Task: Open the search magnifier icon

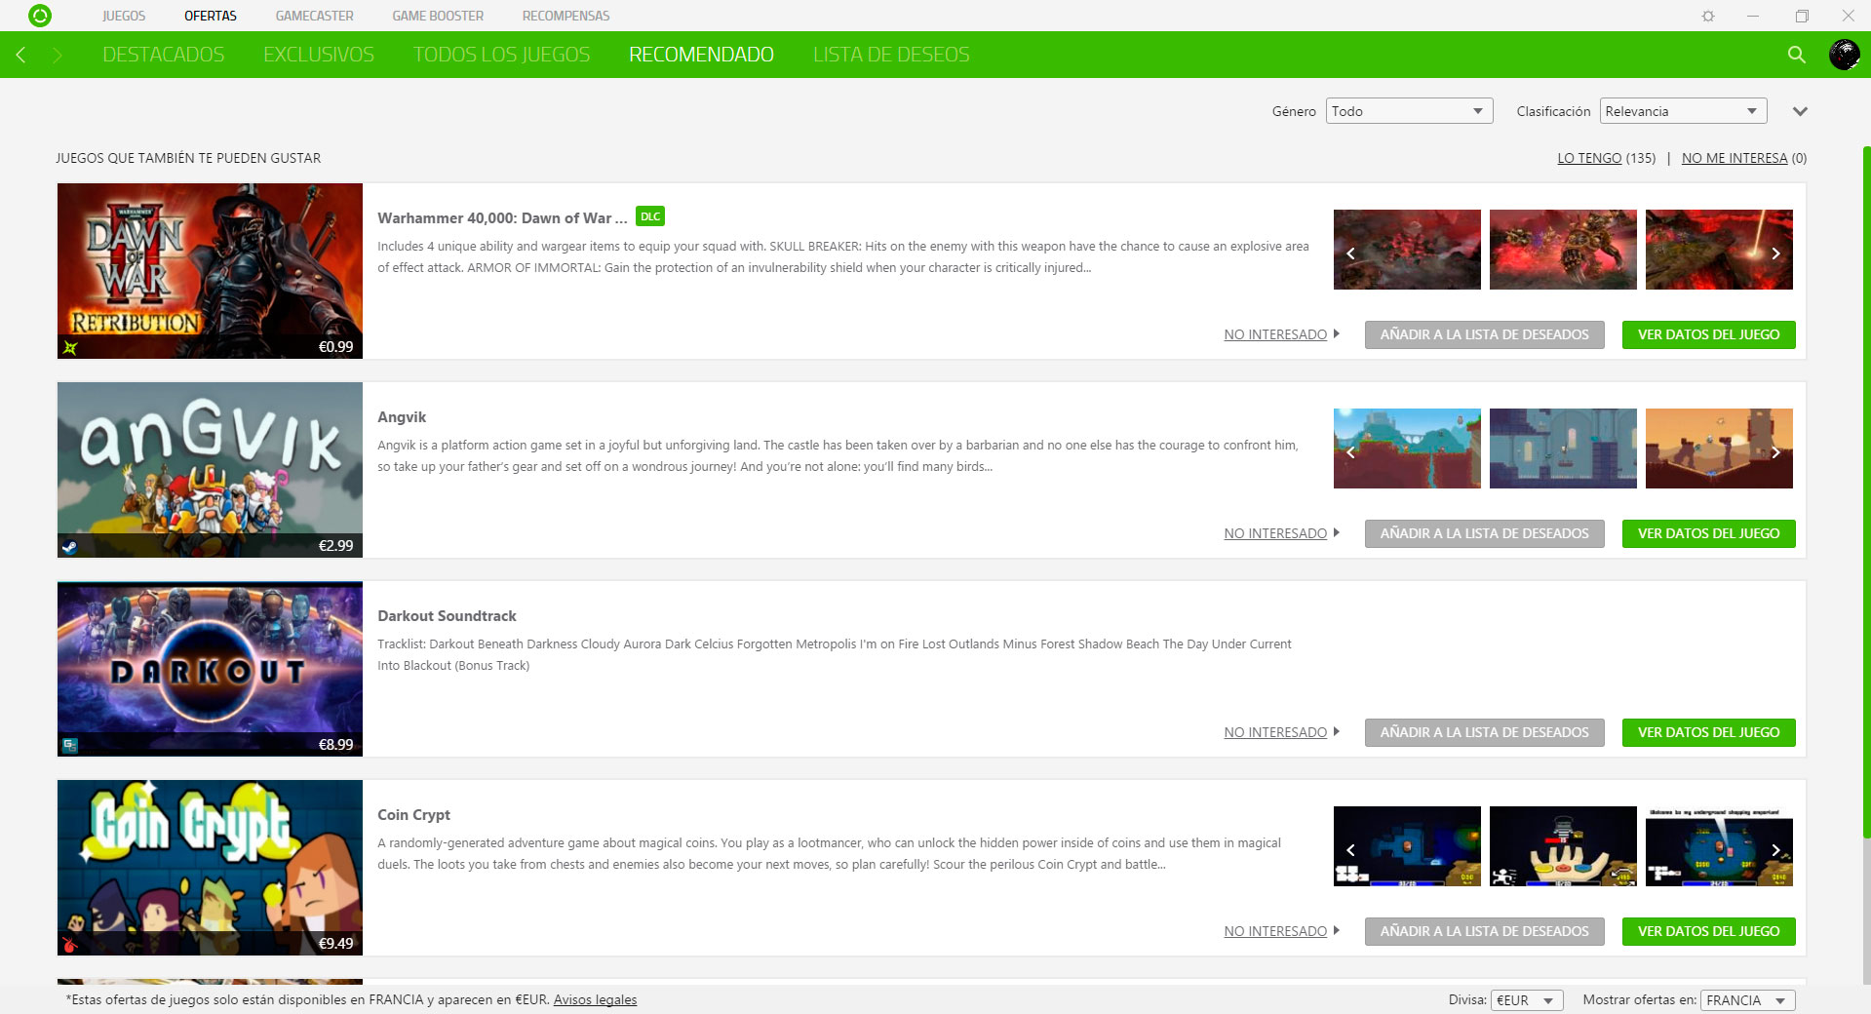Action: coord(1797,55)
